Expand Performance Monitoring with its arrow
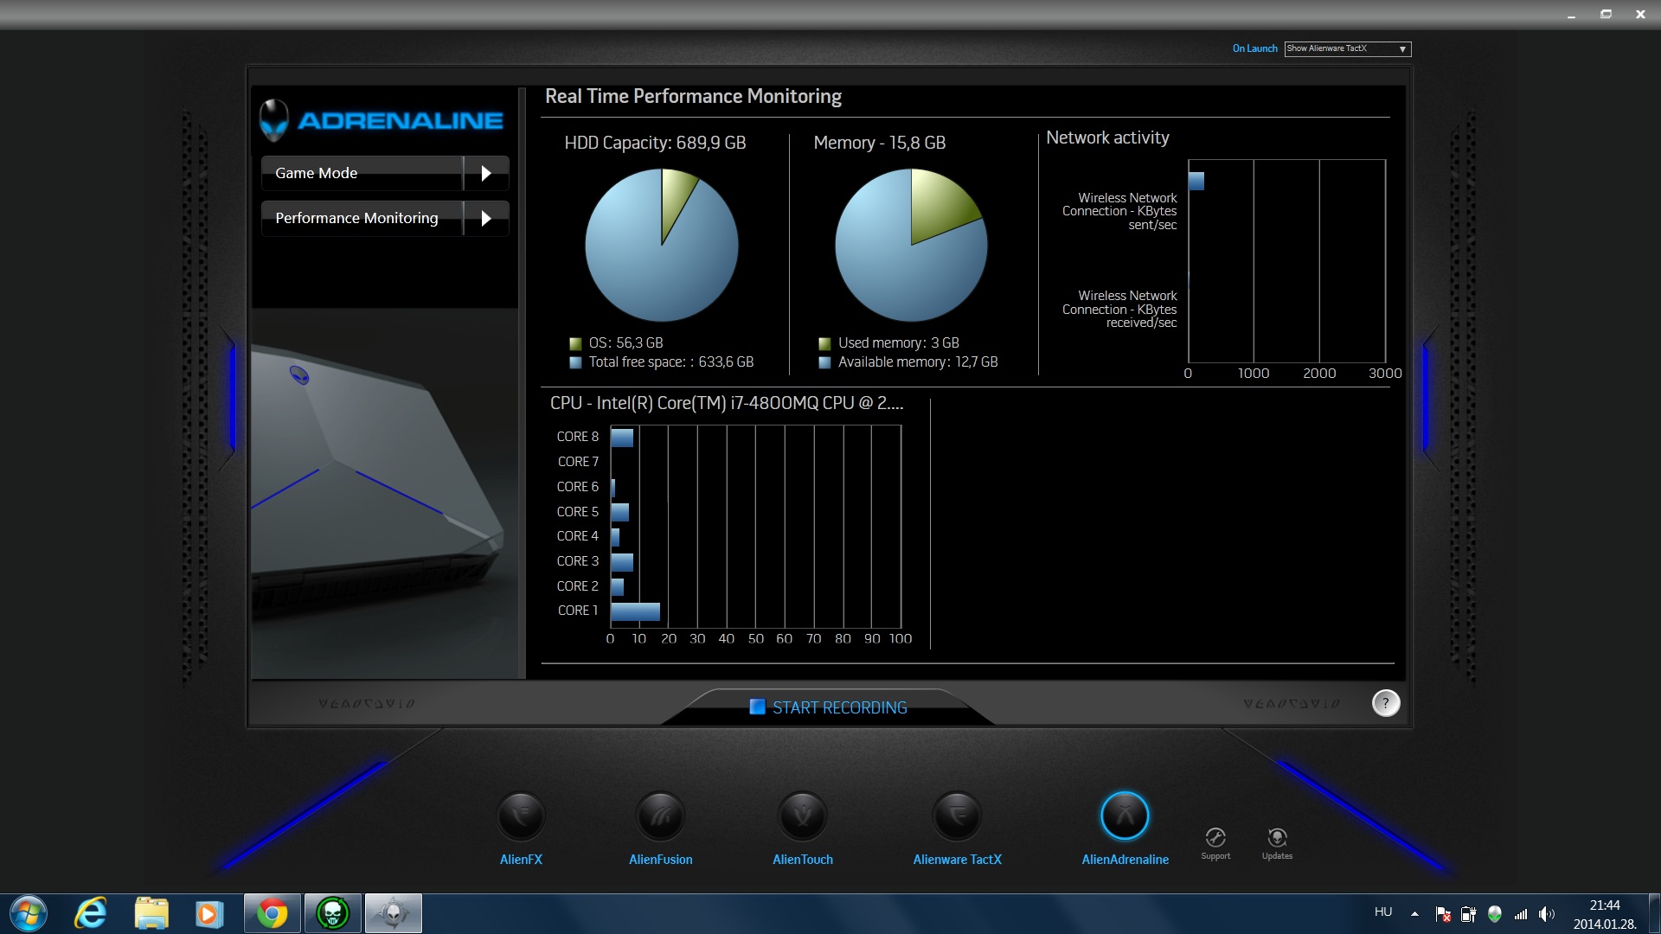This screenshot has width=1661, height=934. point(486,218)
